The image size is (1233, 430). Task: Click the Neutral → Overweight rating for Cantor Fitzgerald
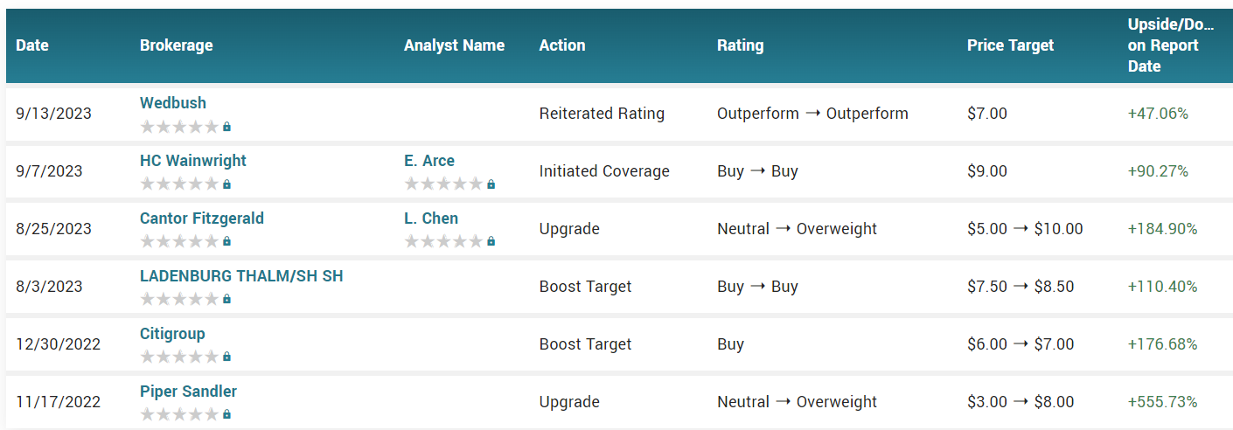click(x=797, y=229)
